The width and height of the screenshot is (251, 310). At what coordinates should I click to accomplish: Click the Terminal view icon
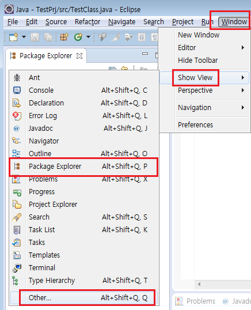click(17, 268)
